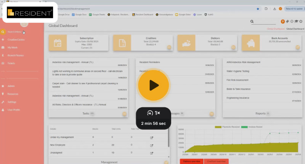Click the orange help question mark icon
Image resolution: width=305 pixels, height=164 pixels.
(283, 22)
